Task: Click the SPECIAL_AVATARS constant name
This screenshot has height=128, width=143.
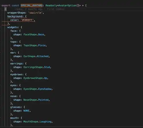Action: pos(31,5)
